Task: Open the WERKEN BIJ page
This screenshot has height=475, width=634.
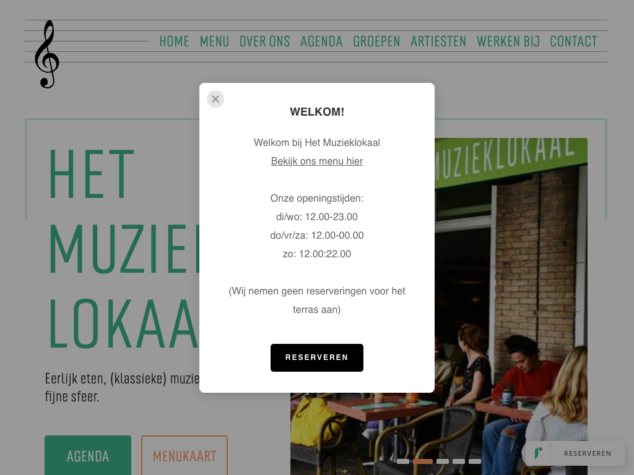Action: (508, 41)
